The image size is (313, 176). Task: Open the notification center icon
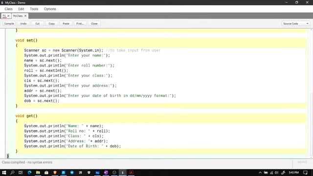coord(305,173)
